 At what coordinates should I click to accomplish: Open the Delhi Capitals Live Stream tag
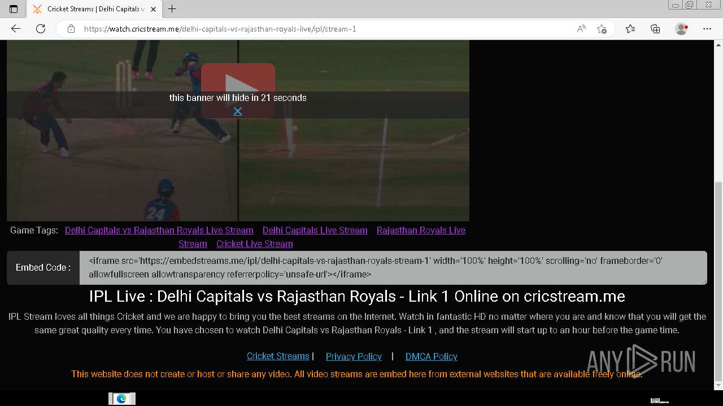pos(315,230)
